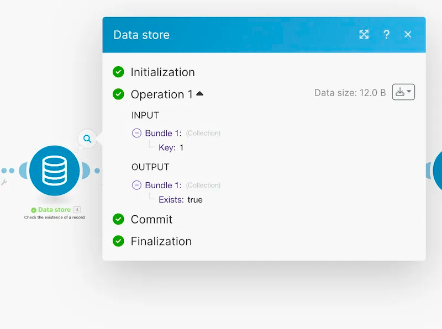Click the green check beside the Data store label
Screen dimensions: 442x329
click(x=33, y=209)
